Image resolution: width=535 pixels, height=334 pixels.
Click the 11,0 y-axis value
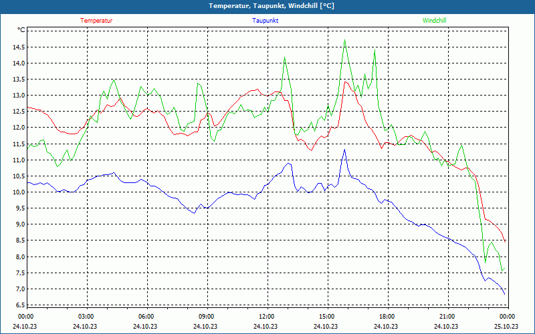pyautogui.click(x=19, y=160)
